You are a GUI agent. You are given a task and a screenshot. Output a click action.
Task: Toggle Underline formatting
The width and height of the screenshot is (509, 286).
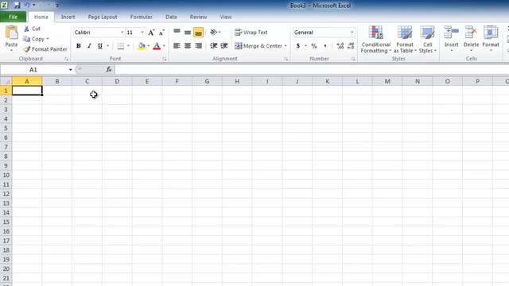click(x=100, y=46)
